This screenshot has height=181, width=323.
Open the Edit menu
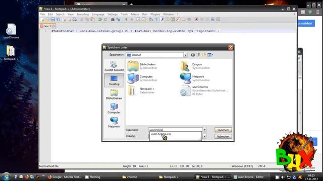[50, 15]
